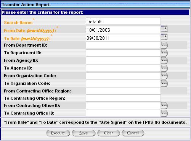Focus the Search Name field
191x141 pixels.
tap(123, 21)
